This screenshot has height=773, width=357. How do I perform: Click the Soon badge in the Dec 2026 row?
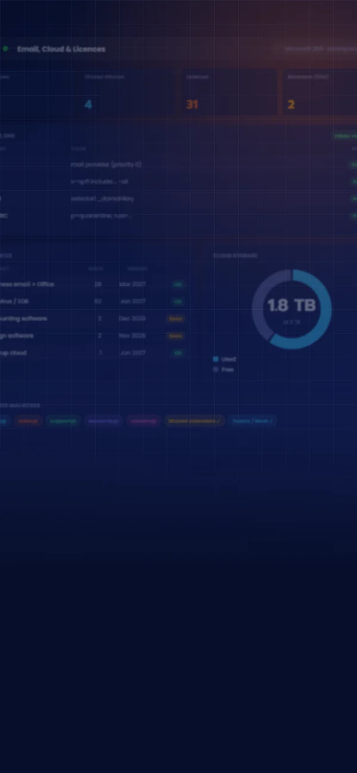176,319
